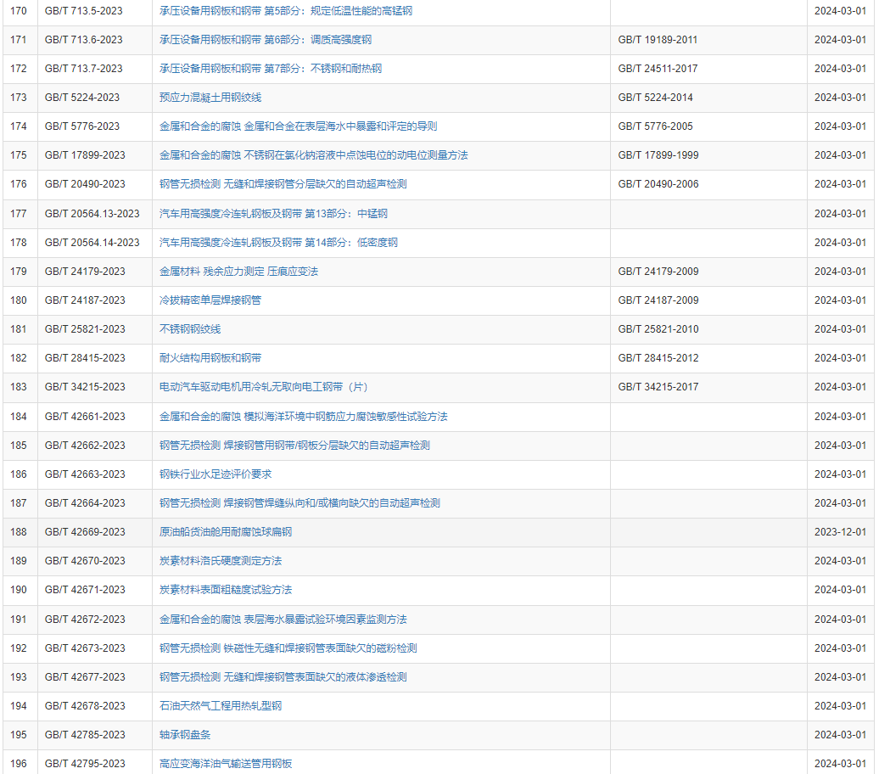Click replaced standard GB/T 24179-2009
Screen dimensions: 879x774
coord(658,272)
